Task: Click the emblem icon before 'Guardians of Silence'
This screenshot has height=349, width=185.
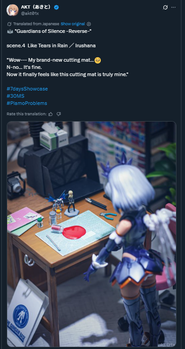Action: 10,32
